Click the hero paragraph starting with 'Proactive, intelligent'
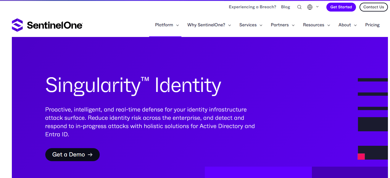The width and height of the screenshot is (390, 178). click(x=150, y=122)
